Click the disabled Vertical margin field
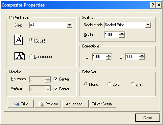 pyautogui.click(x=37, y=88)
